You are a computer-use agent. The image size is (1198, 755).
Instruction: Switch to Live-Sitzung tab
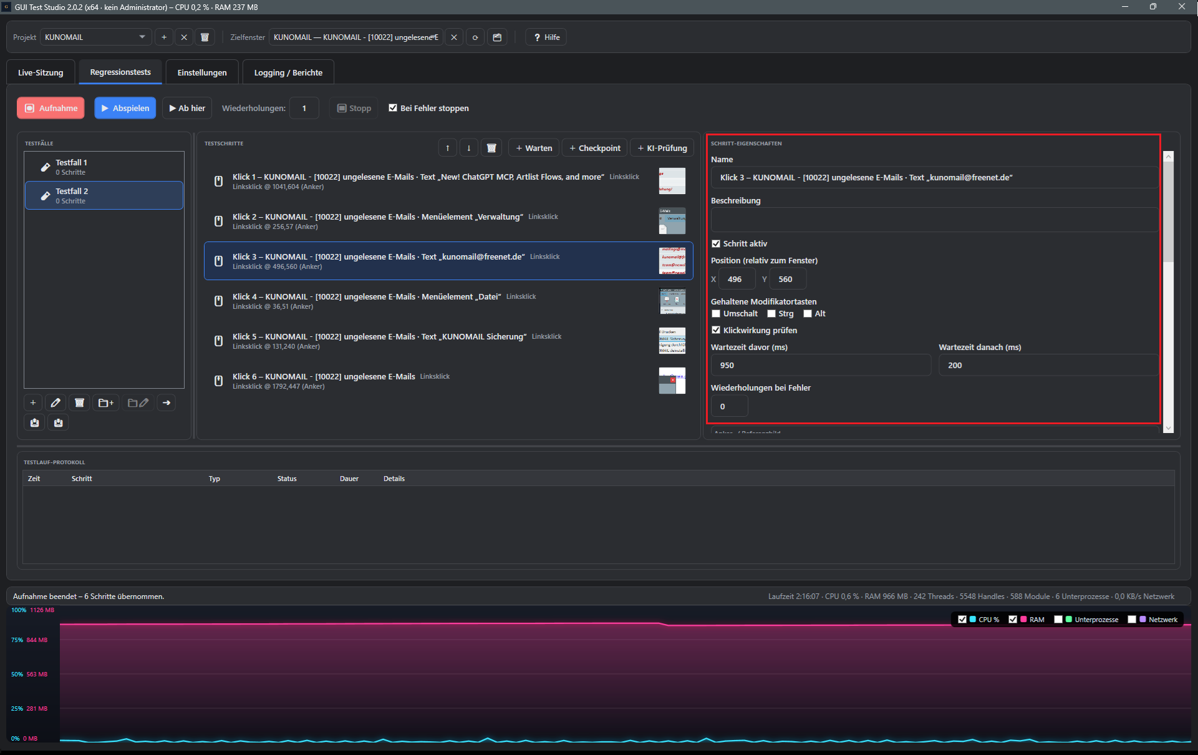(41, 72)
